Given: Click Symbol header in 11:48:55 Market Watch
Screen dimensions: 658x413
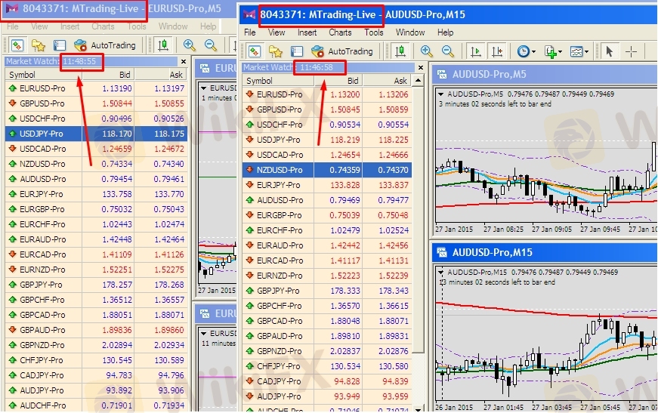Looking at the screenshot, I should [44, 75].
